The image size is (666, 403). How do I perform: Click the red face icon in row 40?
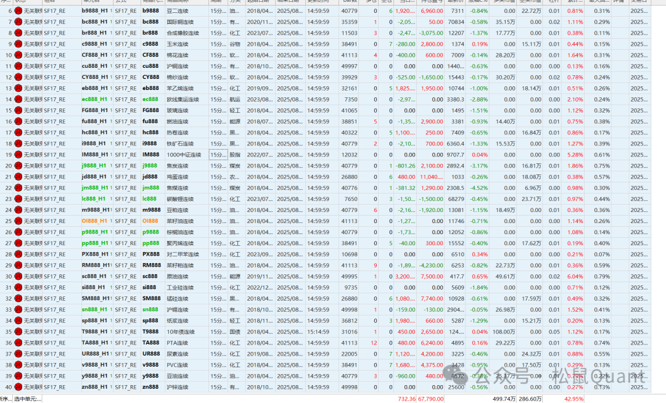pyautogui.click(x=18, y=387)
